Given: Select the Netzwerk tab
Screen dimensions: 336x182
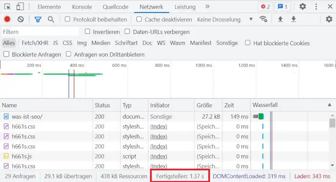Looking at the screenshot, I should tap(151, 7).
